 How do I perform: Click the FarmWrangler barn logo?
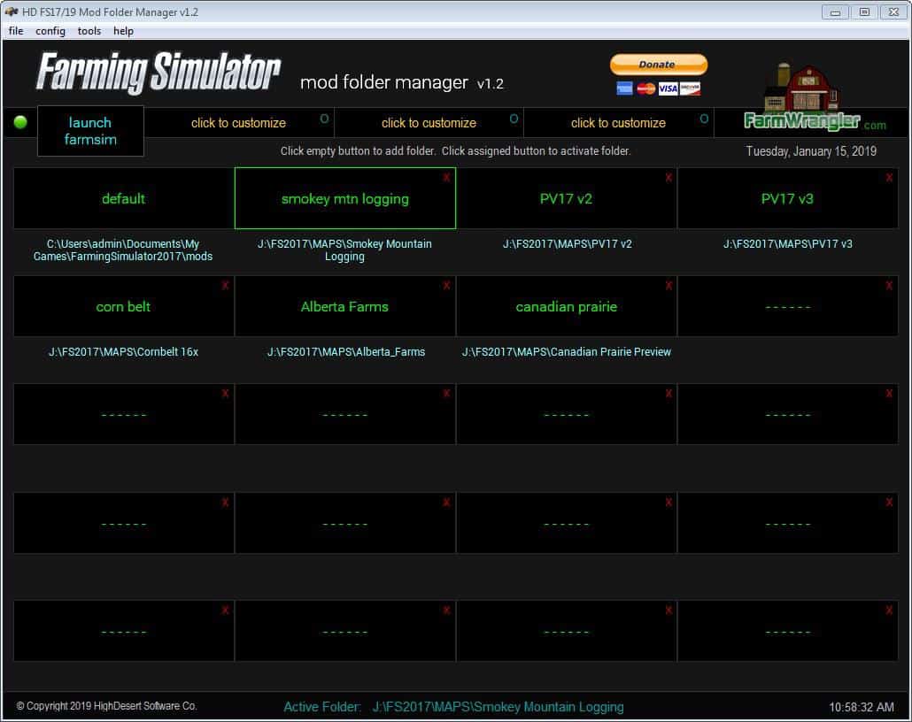tap(801, 97)
